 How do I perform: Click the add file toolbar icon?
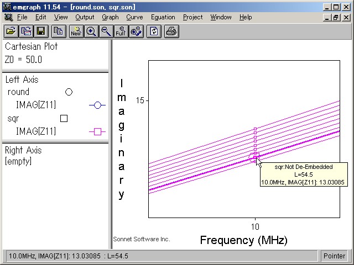26,31
